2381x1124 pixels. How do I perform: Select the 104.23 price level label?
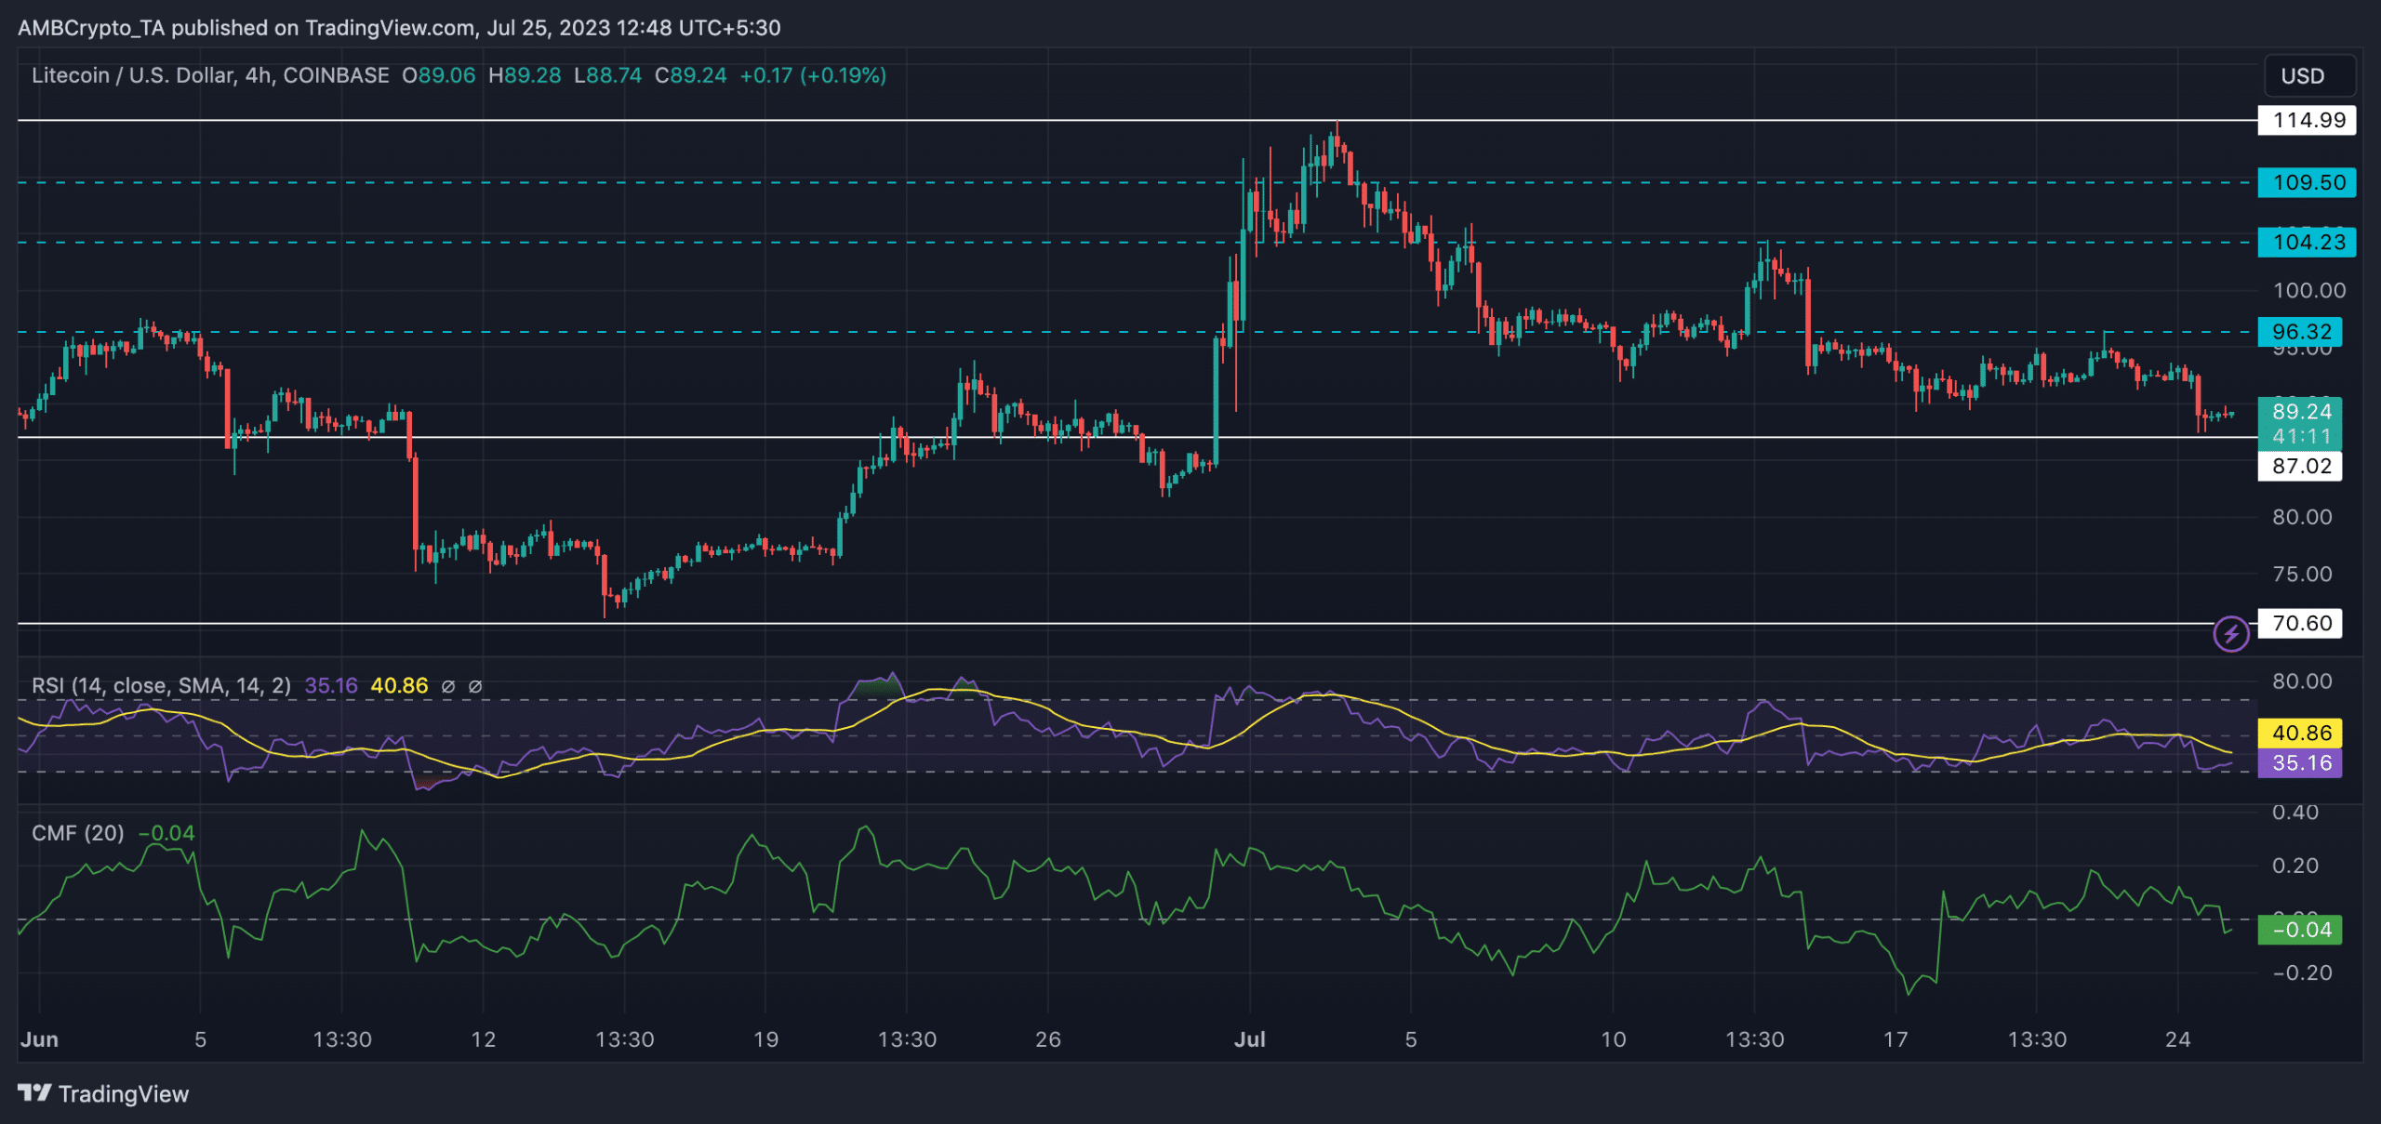click(2307, 242)
